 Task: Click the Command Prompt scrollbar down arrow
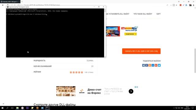(105, 57)
